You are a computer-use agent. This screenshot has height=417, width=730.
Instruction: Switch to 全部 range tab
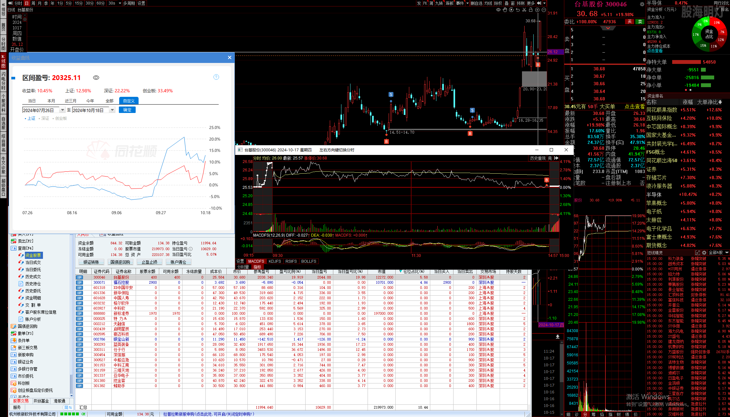(x=109, y=101)
